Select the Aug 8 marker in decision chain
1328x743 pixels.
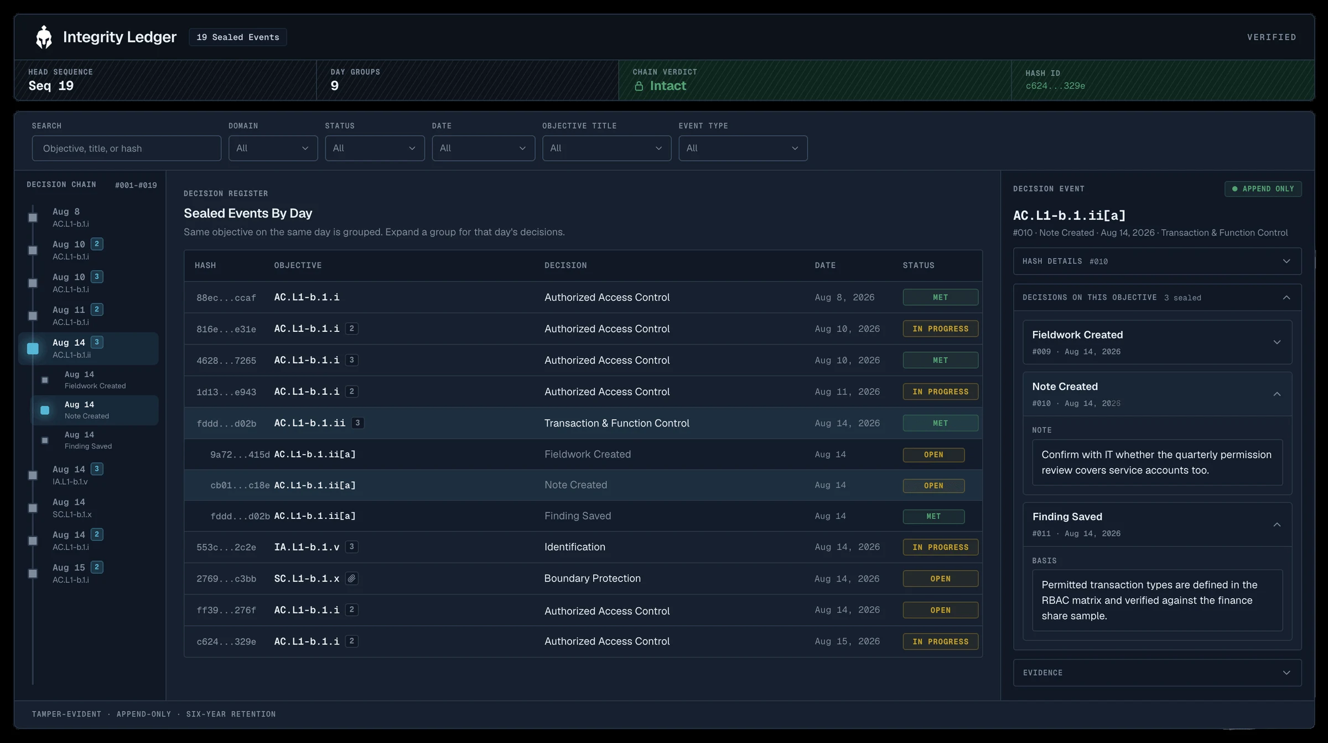tap(33, 217)
